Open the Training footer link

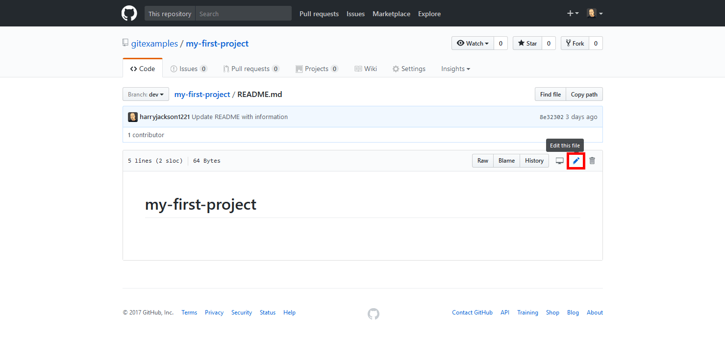pos(527,313)
